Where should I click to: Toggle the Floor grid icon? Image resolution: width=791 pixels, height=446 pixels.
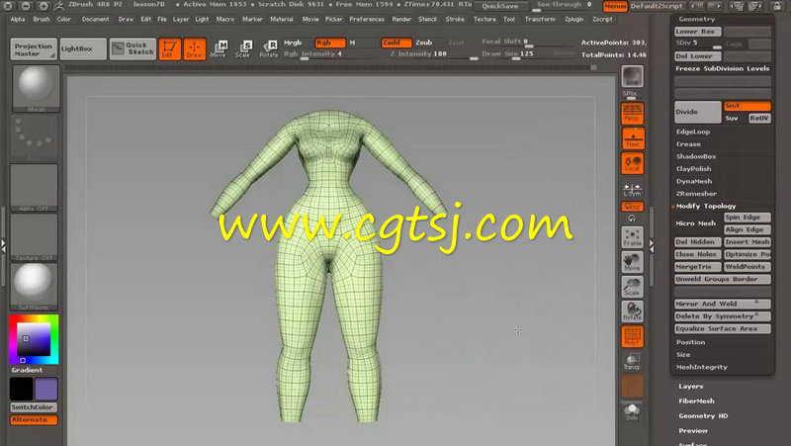click(x=632, y=138)
